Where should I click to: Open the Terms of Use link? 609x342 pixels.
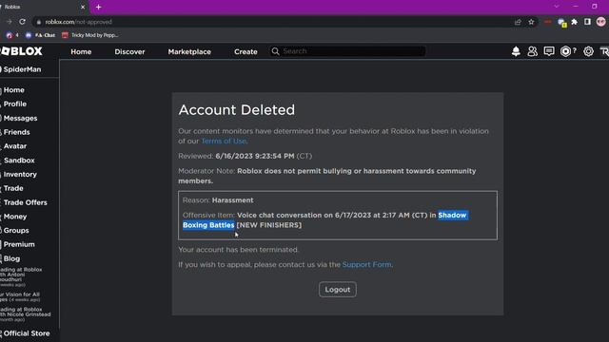pos(224,142)
